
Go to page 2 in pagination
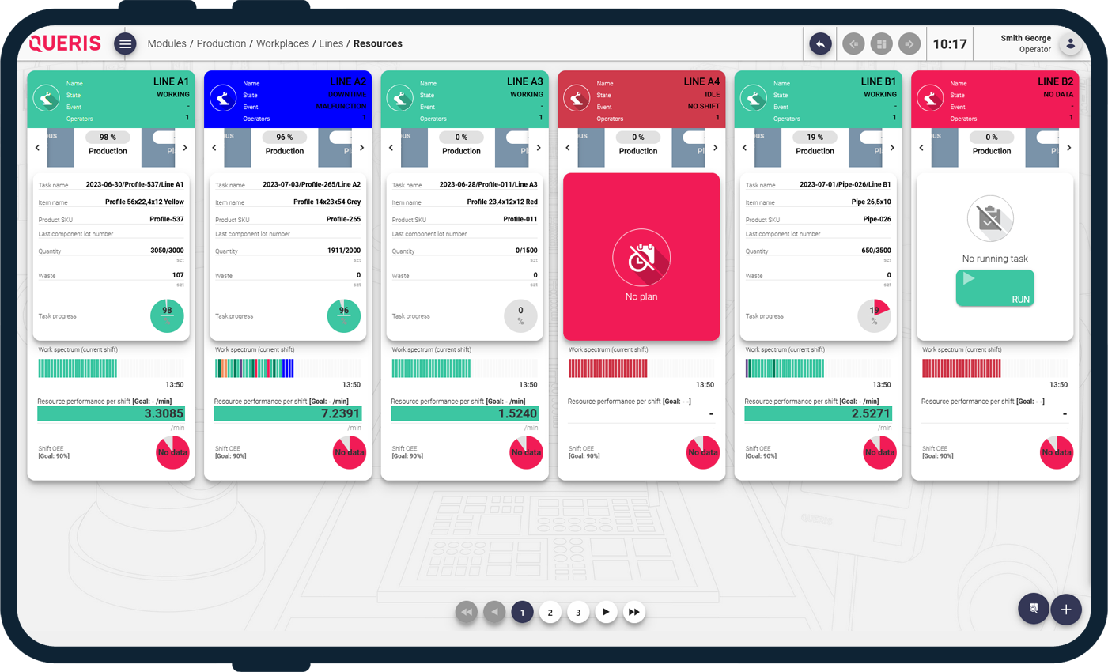click(550, 612)
